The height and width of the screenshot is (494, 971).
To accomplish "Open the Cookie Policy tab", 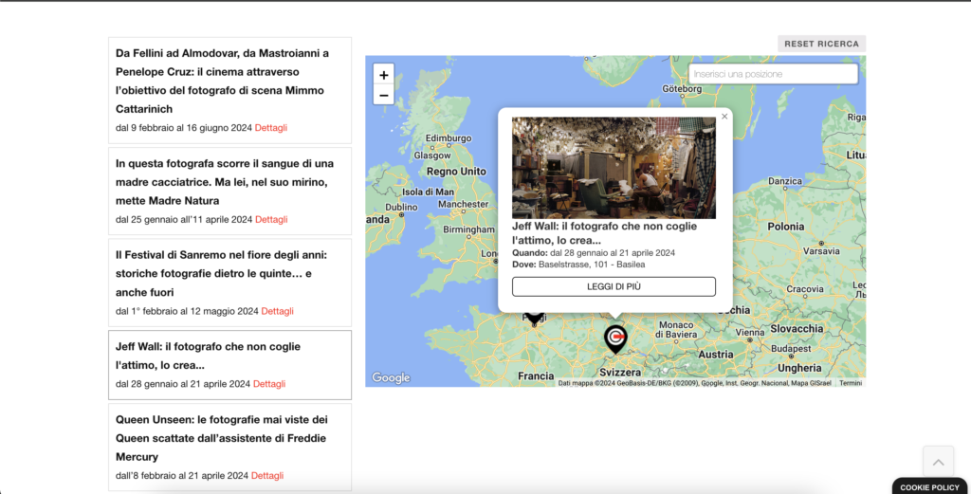I will (929, 486).
